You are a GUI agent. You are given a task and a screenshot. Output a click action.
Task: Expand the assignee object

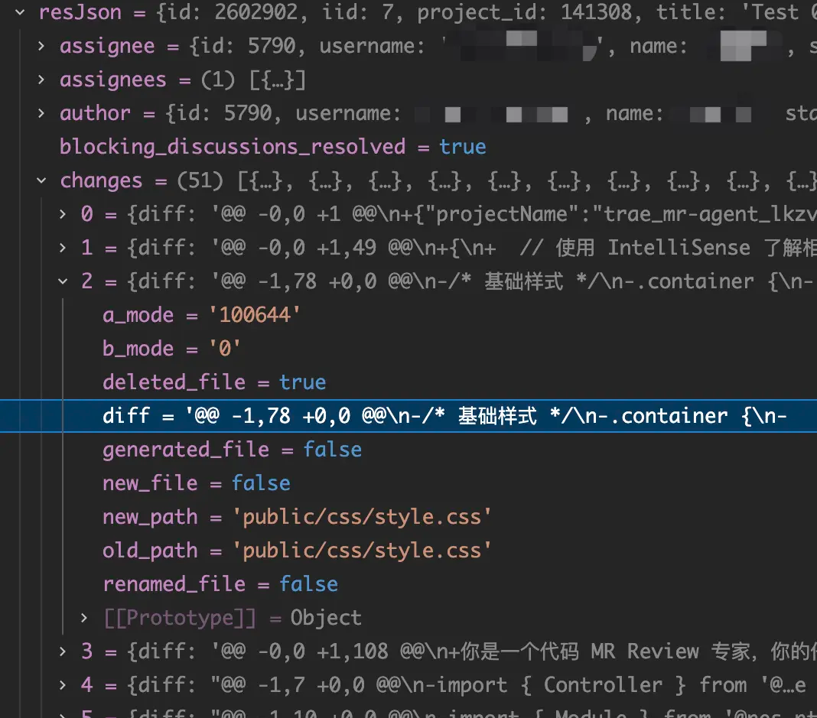(41, 46)
